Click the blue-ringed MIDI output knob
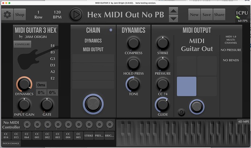Viewport: 251px width, 148px height. click(x=197, y=107)
